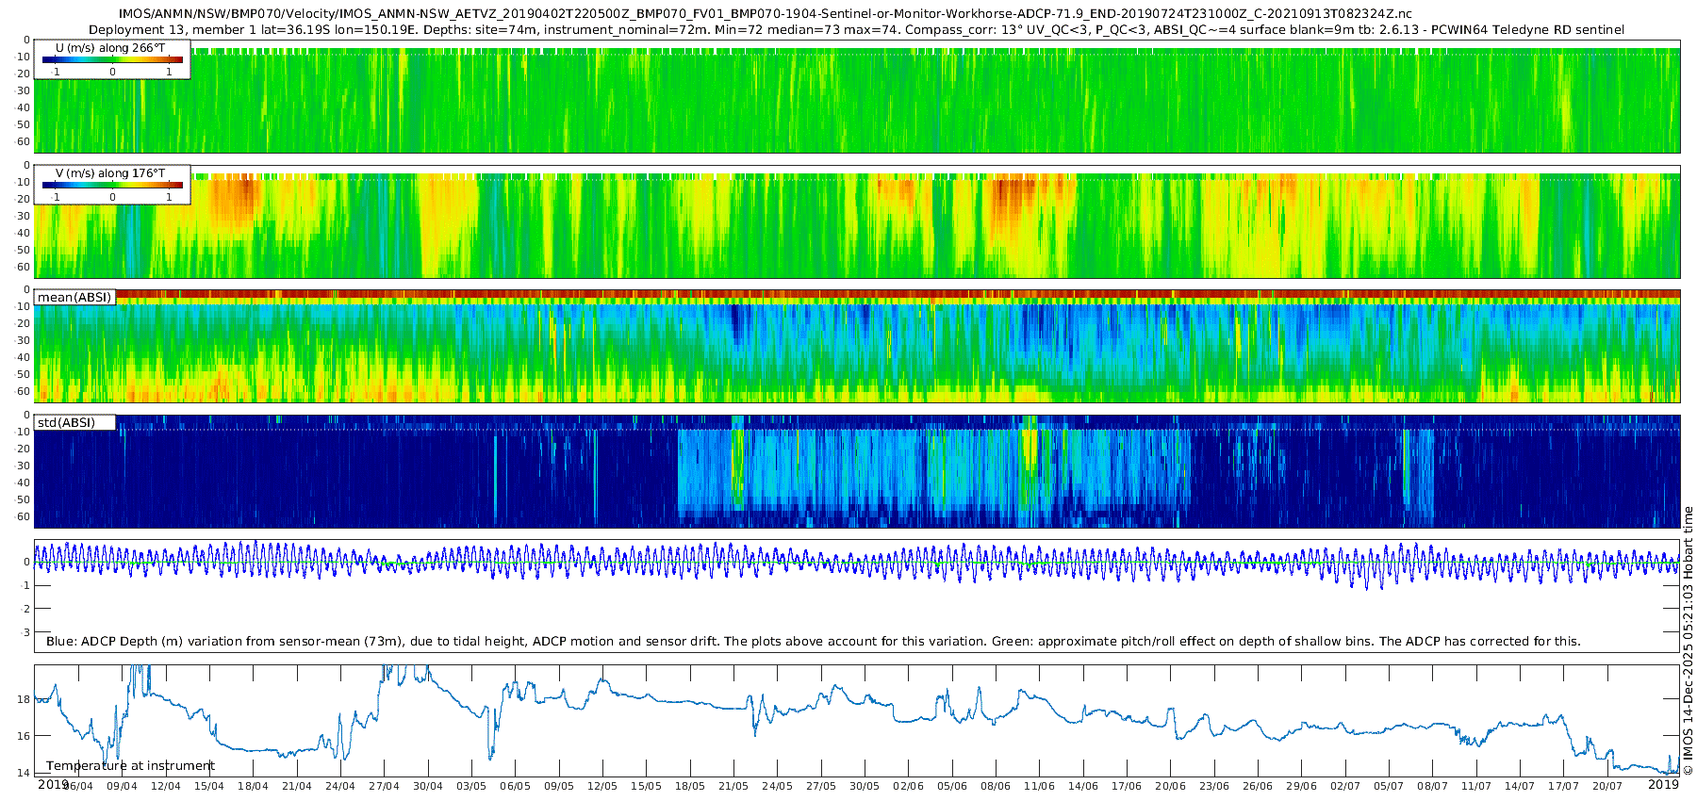Image resolution: width=1697 pixels, height=801 pixels.
Task: Click the 'Temperature at instrument' label
Action: coord(130,766)
